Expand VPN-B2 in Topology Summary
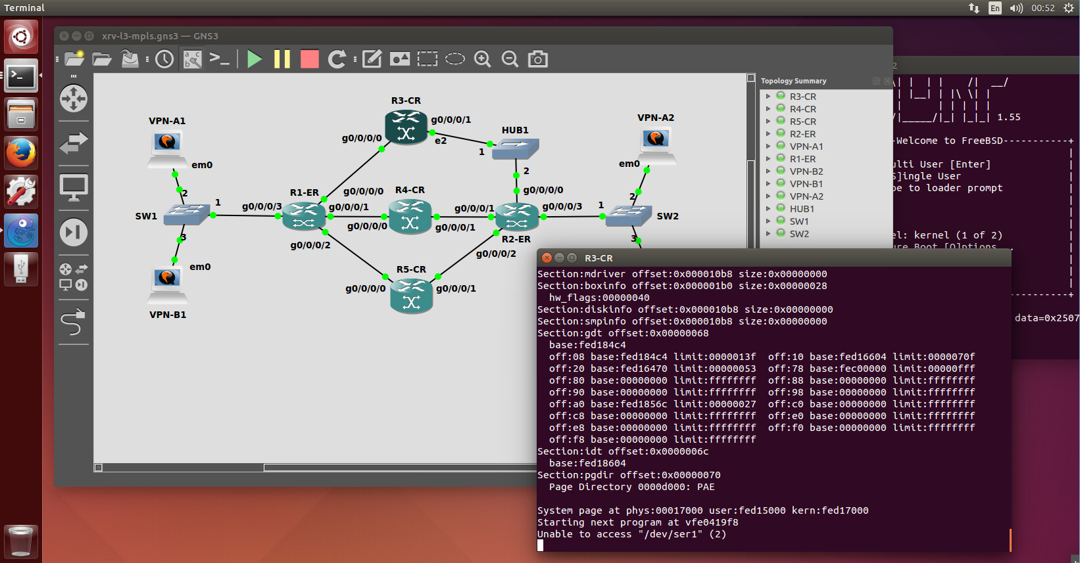1080x563 pixels. (x=768, y=171)
